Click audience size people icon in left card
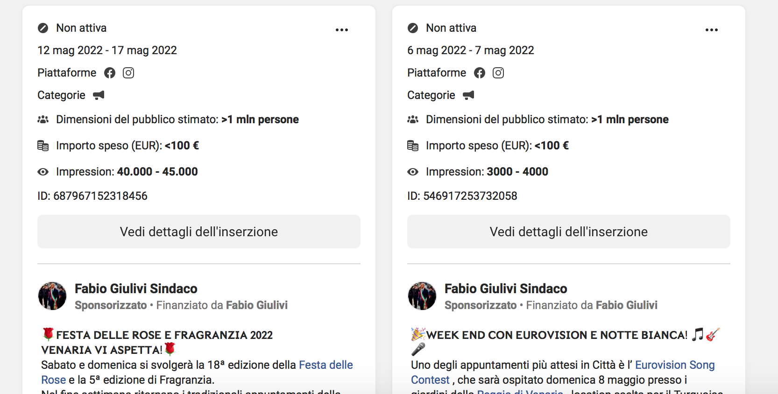The width and height of the screenshot is (778, 394). click(43, 120)
